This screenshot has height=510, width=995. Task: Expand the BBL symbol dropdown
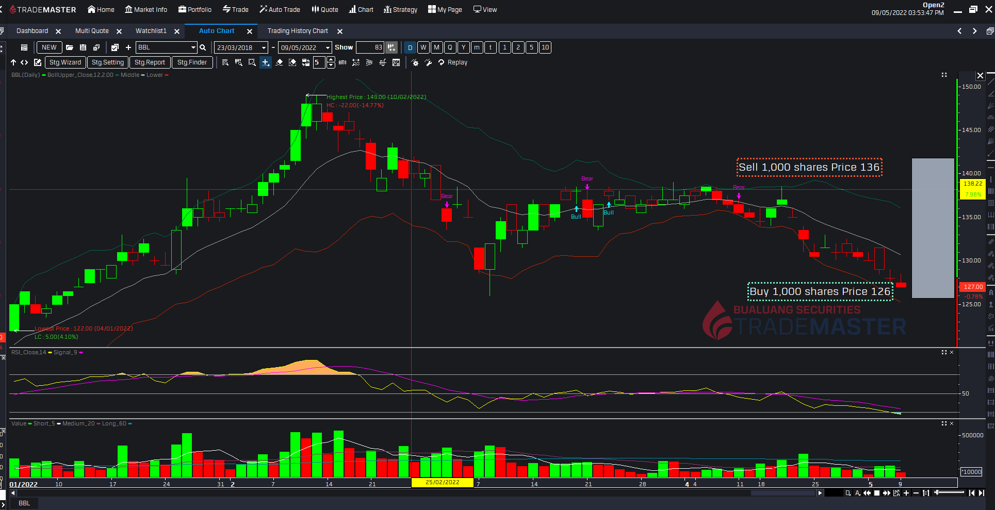tap(193, 47)
